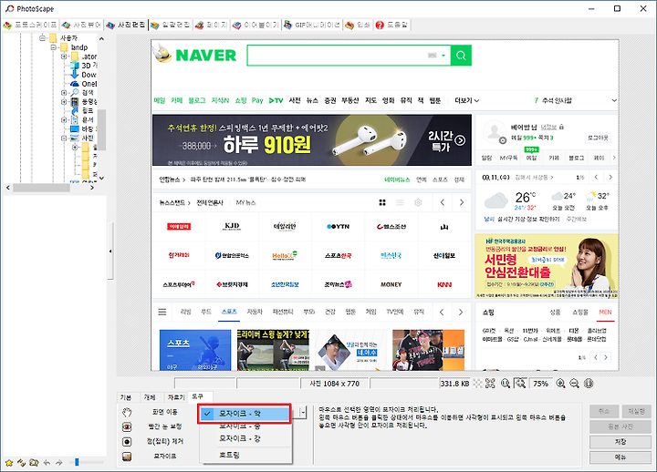Click folder tree horizontal scroll-right arrow

coord(92,188)
